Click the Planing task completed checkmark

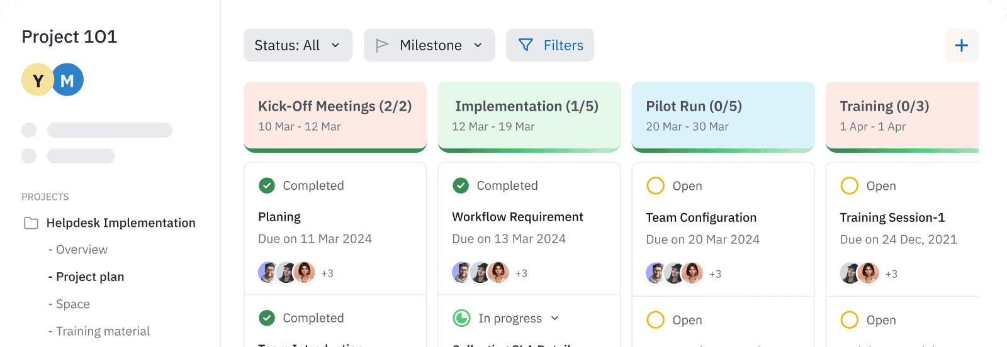pos(267,185)
